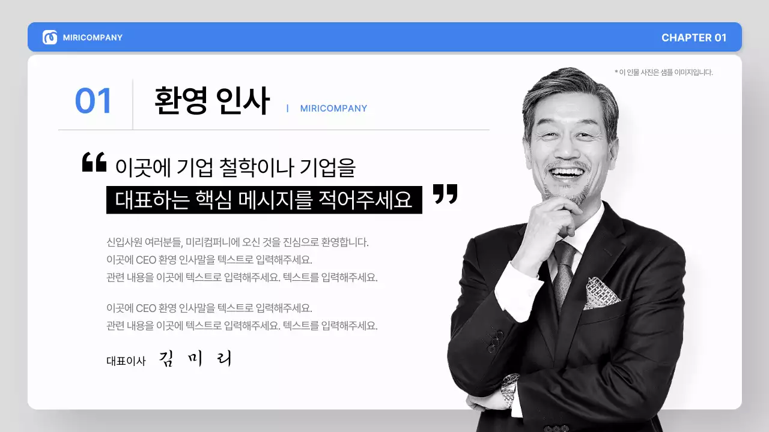
Task: Click the MIRICOMPANY logo icon
Action: [81, 37]
